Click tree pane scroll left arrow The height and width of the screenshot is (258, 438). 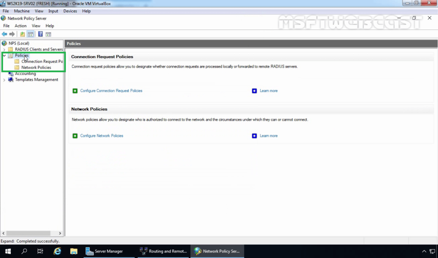pos(3,233)
